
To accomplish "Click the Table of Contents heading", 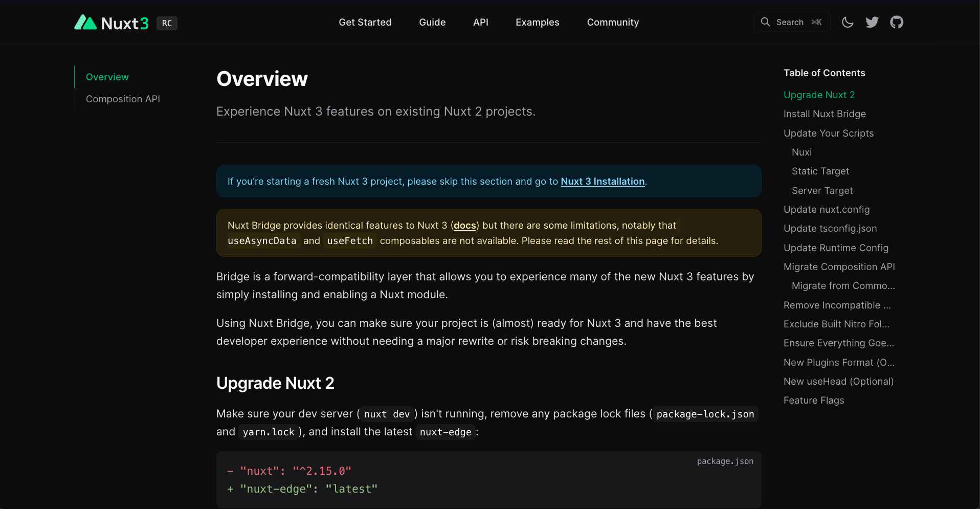I will [x=825, y=73].
